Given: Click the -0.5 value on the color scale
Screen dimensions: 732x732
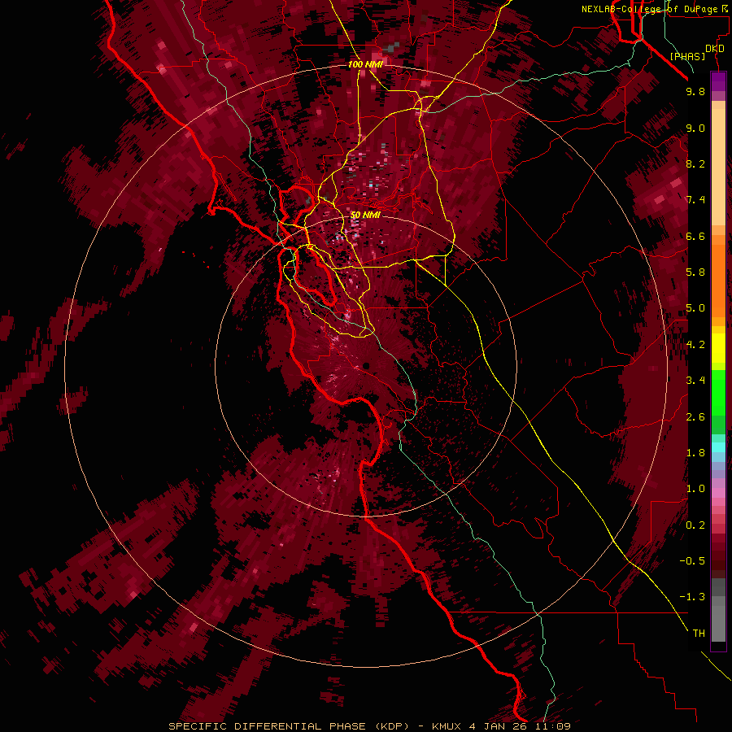Looking at the screenshot, I should (692, 561).
